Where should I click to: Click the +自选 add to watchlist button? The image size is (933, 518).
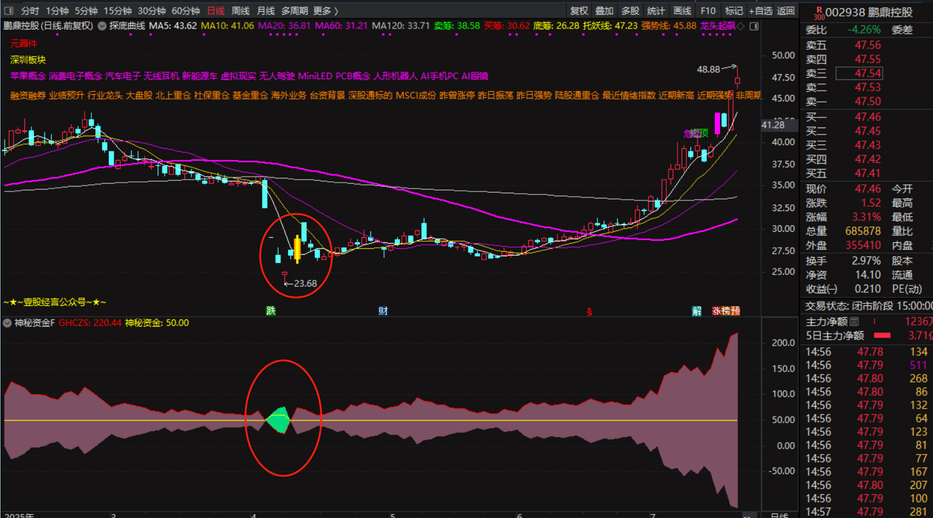[760, 11]
